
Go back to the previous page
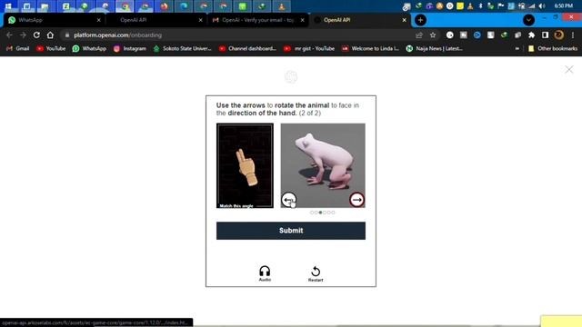click(x=9, y=35)
